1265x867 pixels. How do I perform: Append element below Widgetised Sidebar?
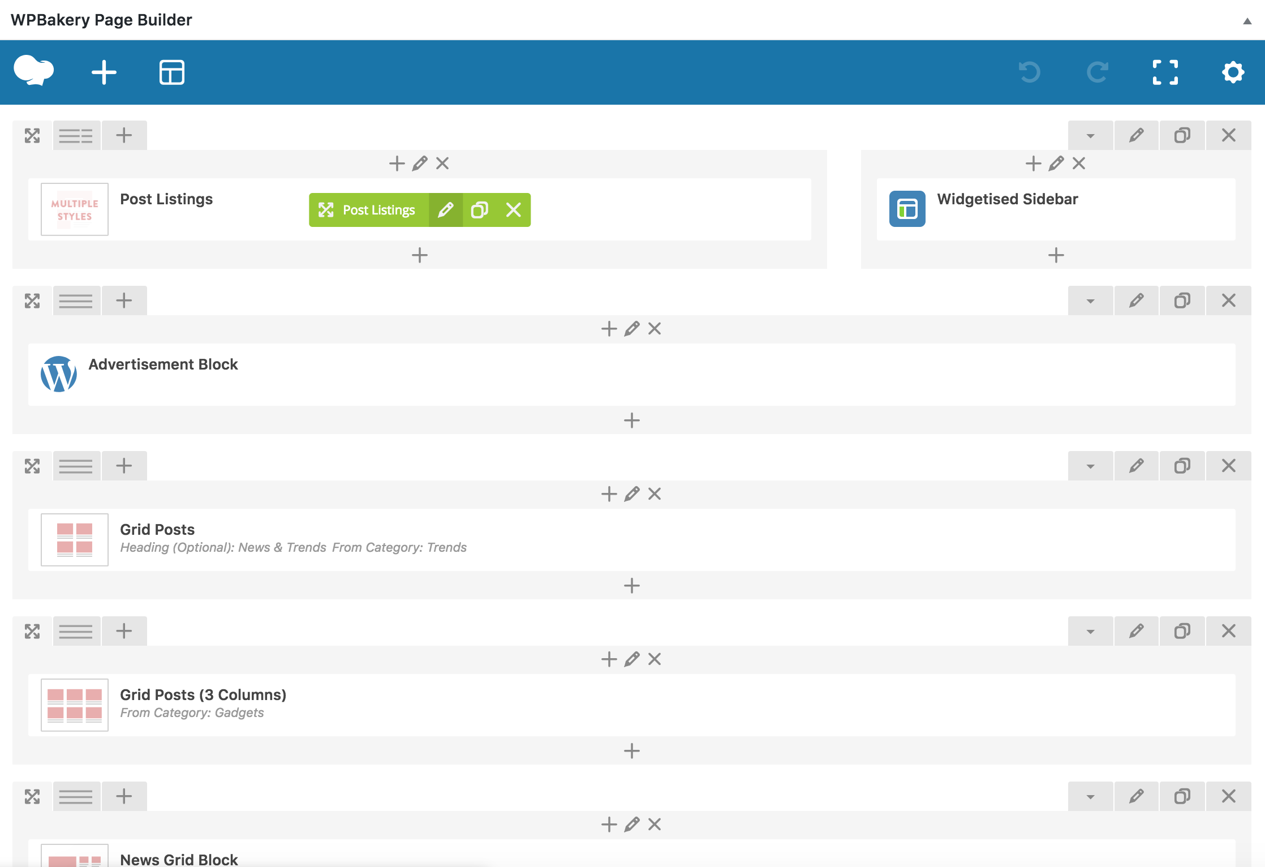tap(1056, 255)
